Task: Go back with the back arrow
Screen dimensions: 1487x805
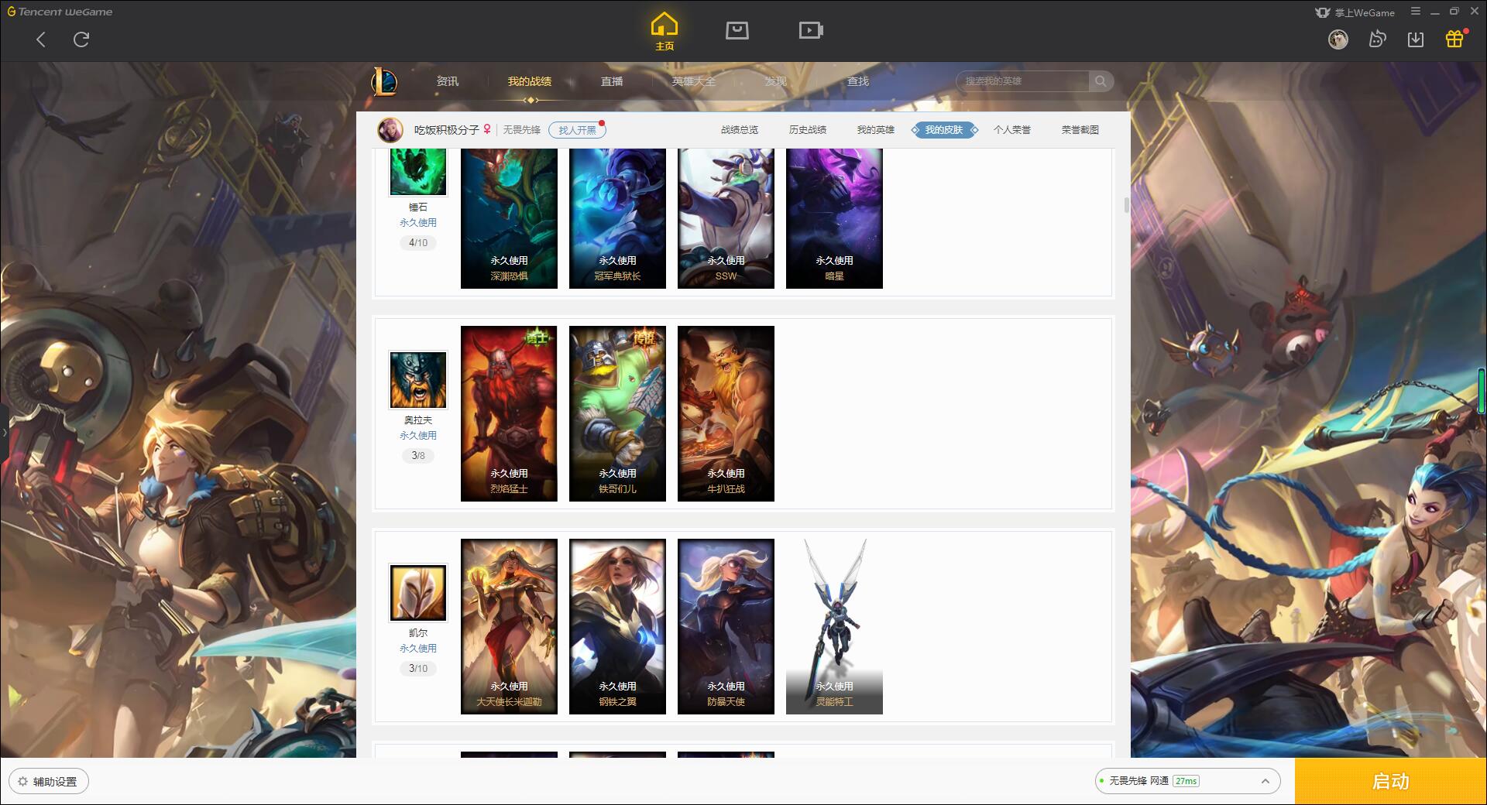Action: [41, 39]
